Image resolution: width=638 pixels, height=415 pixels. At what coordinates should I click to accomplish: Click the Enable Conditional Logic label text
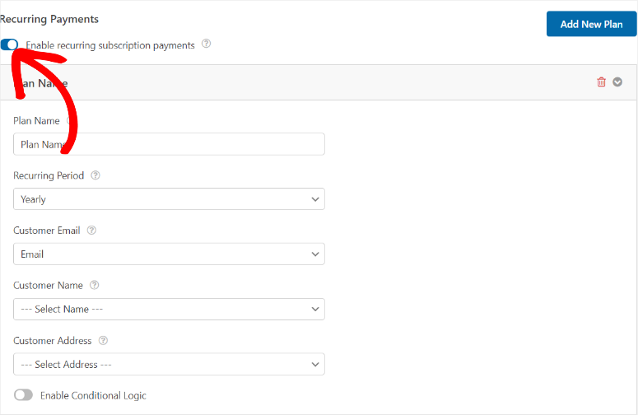[93, 395]
